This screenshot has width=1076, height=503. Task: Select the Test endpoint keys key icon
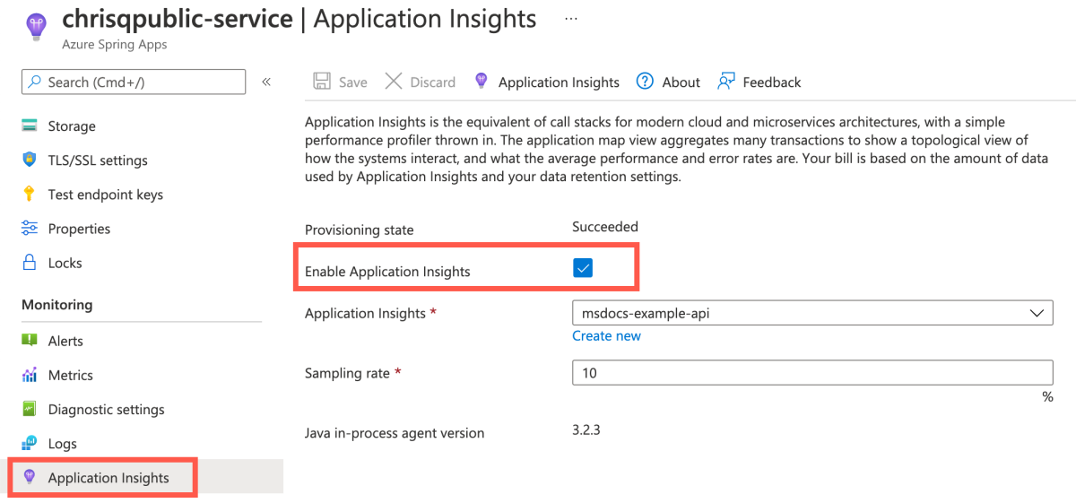pos(30,195)
